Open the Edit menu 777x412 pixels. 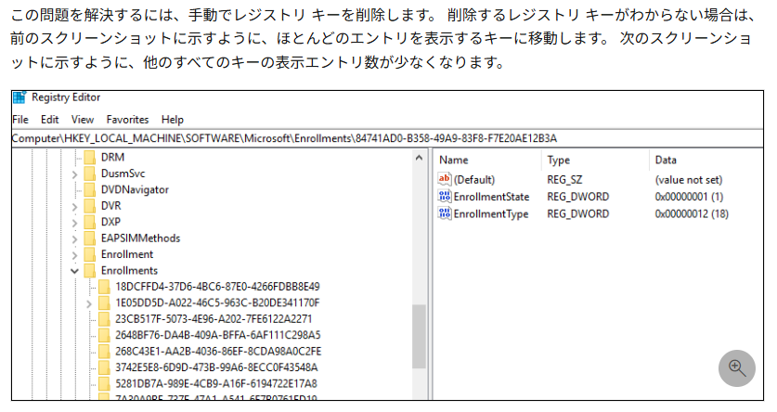[49, 120]
